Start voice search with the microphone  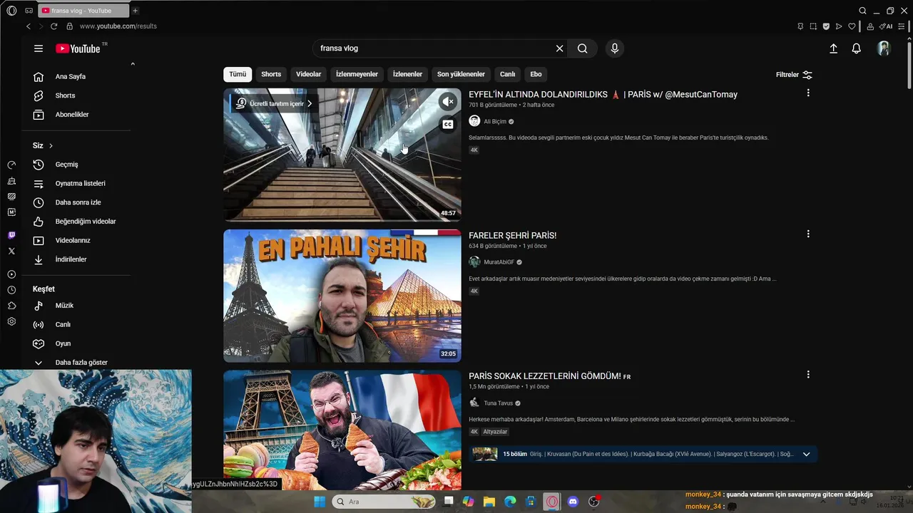coord(615,48)
